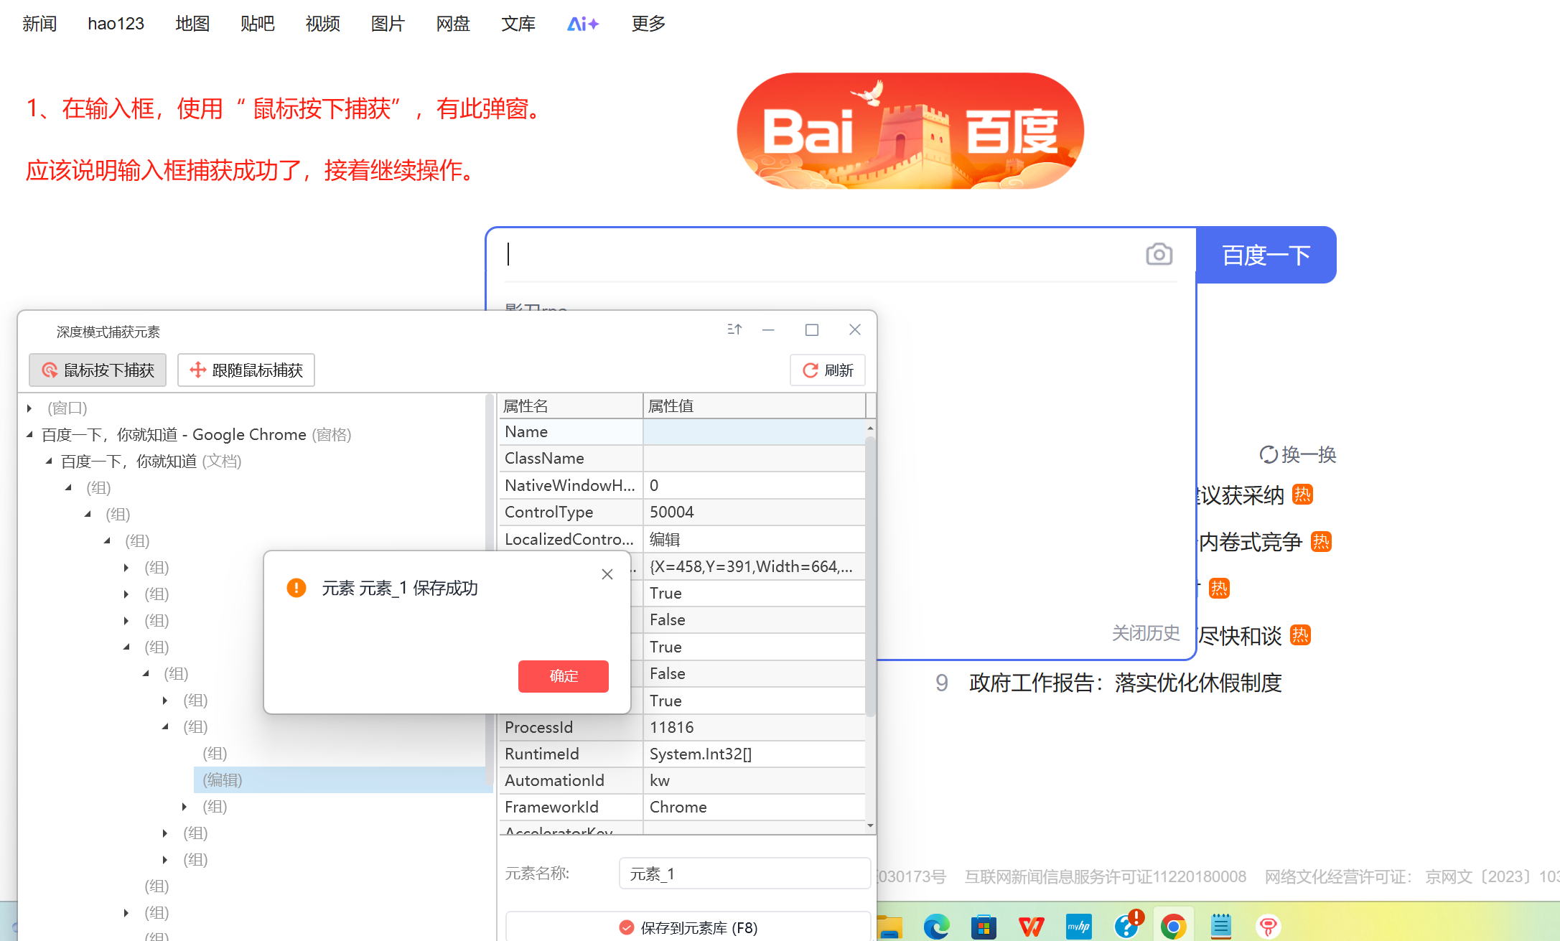Open WPS Office from the taskbar
This screenshot has height=941, width=1560.
point(1031,927)
